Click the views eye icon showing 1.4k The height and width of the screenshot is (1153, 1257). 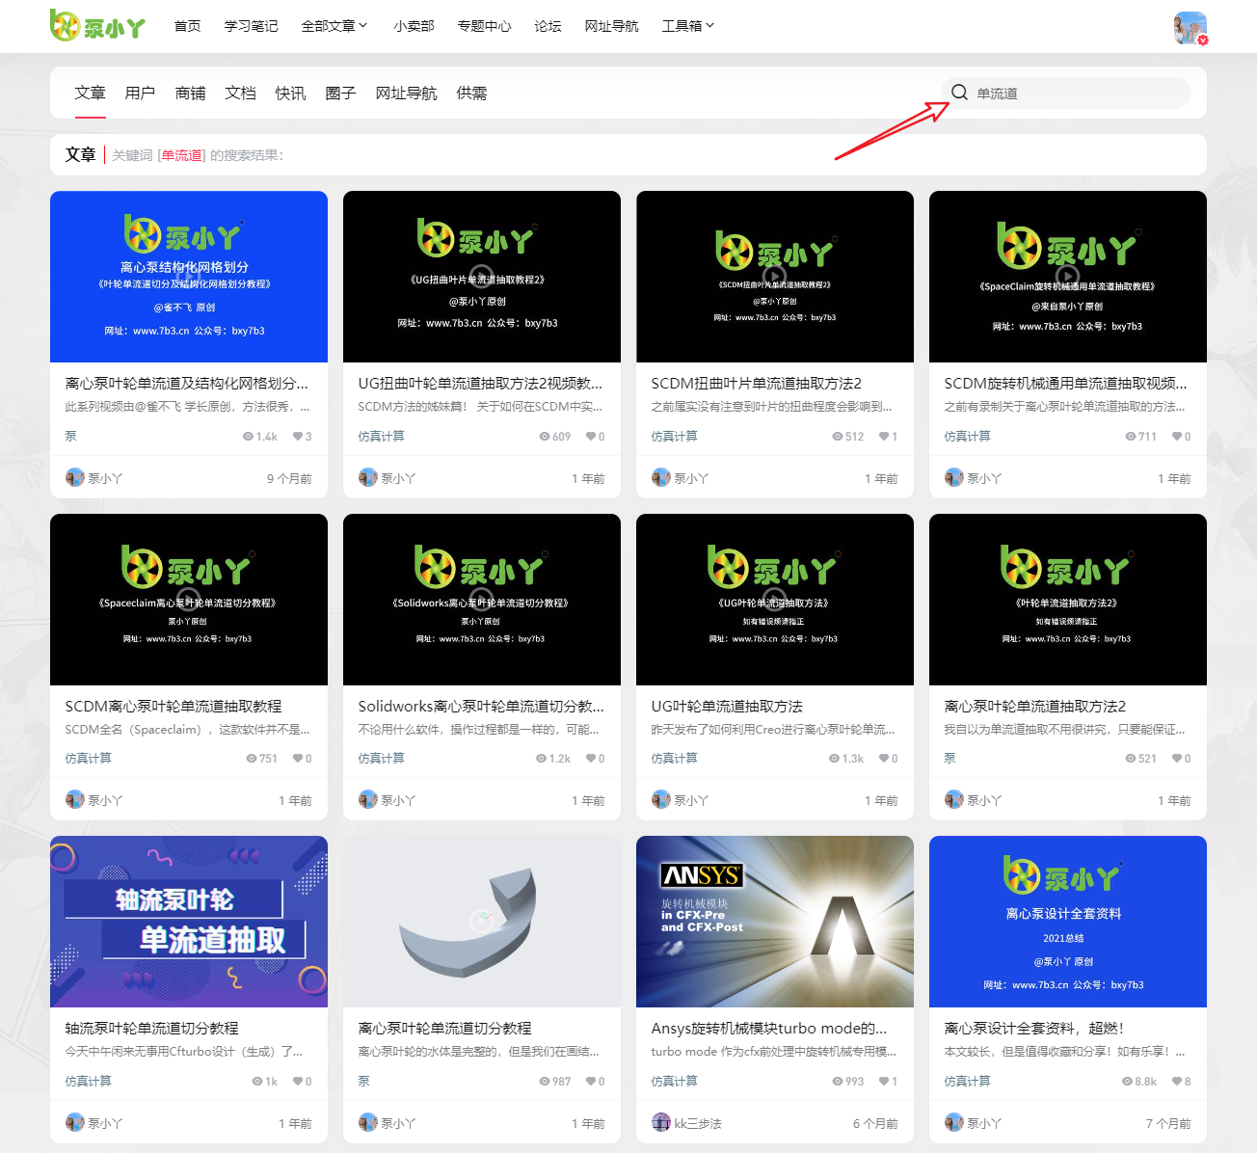248,437
